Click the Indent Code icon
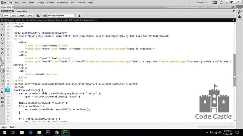The width and height of the screenshot is (243, 136). tap(2, 98)
